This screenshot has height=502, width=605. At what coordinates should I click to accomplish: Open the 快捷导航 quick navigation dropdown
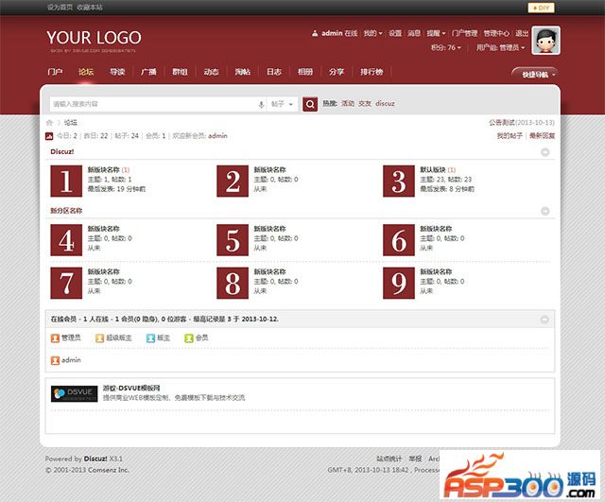tap(535, 74)
